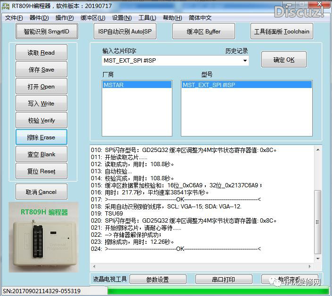Expand the chip name history dropdown arrow

tap(245, 61)
